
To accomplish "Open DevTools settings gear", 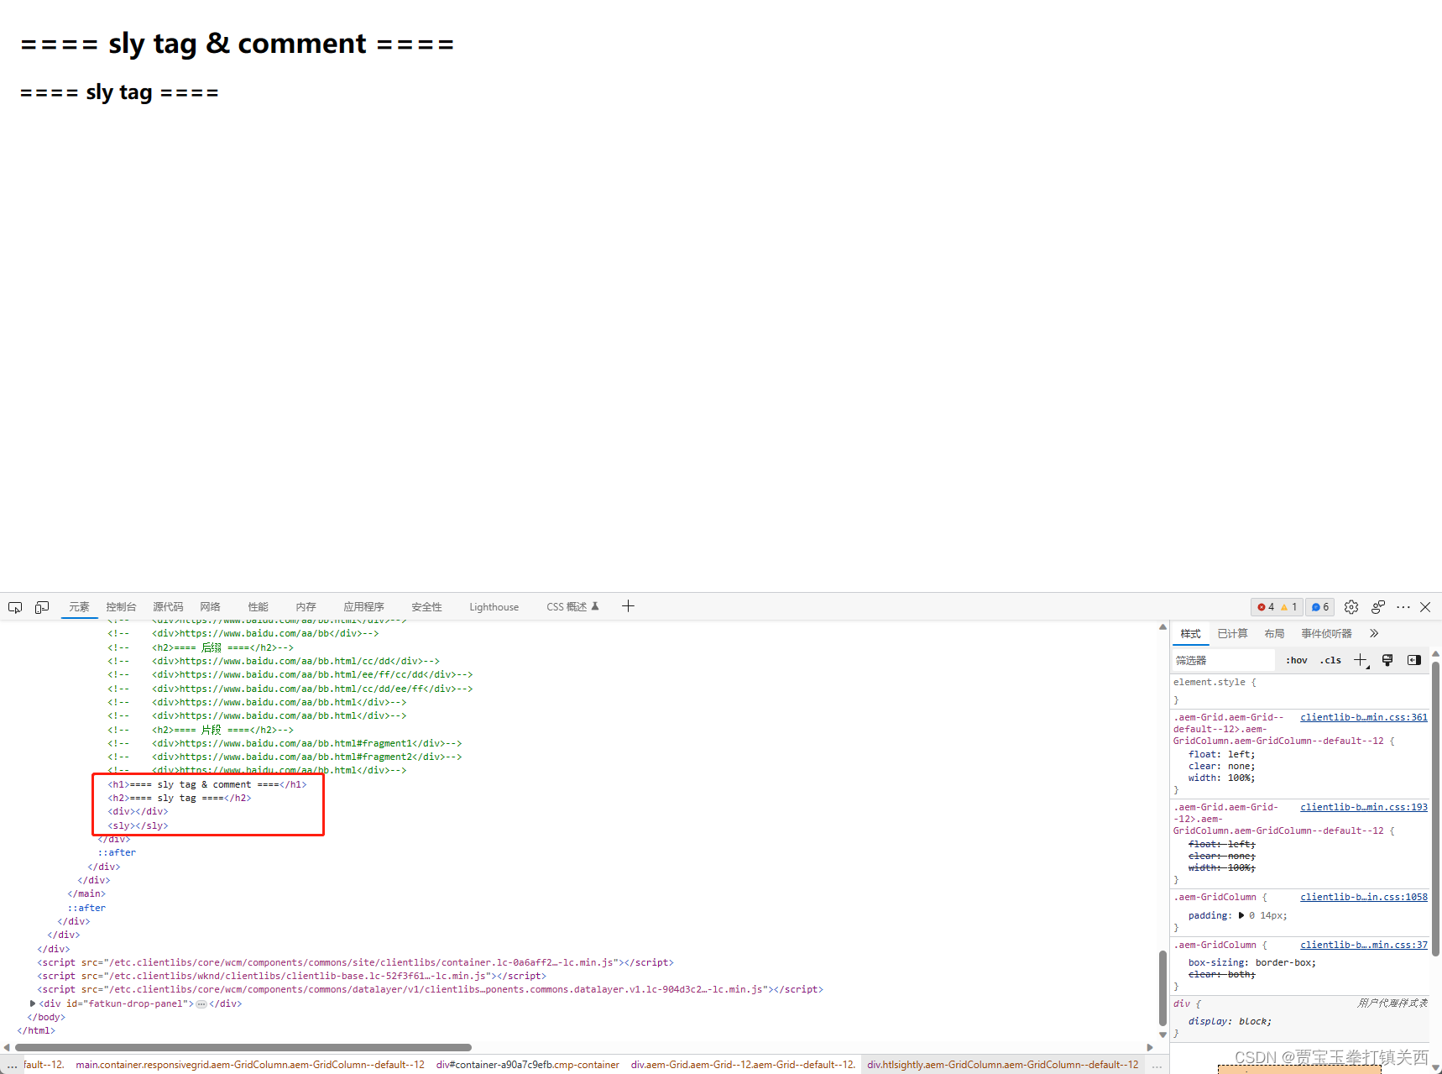I will pos(1351,607).
